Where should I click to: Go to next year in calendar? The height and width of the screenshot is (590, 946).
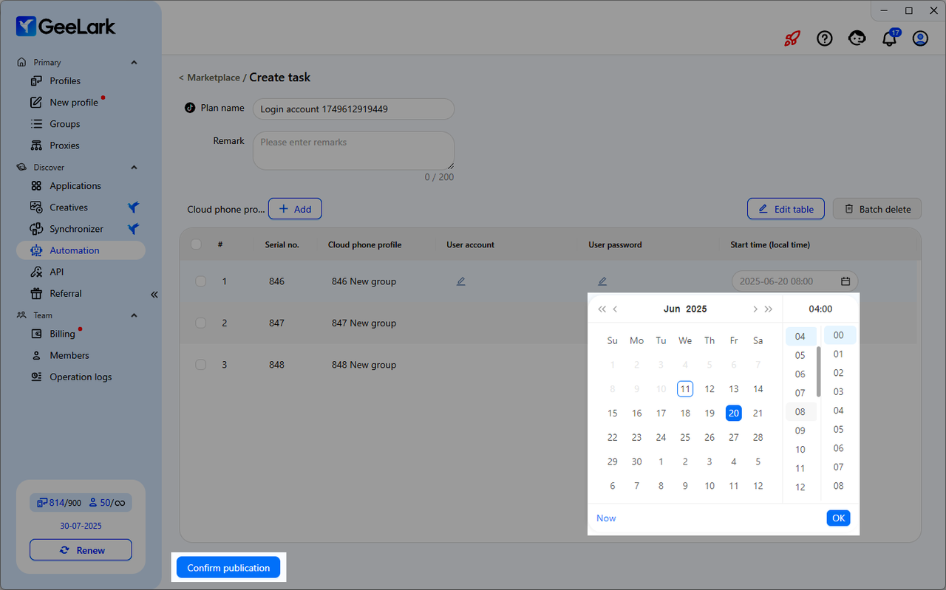(769, 309)
